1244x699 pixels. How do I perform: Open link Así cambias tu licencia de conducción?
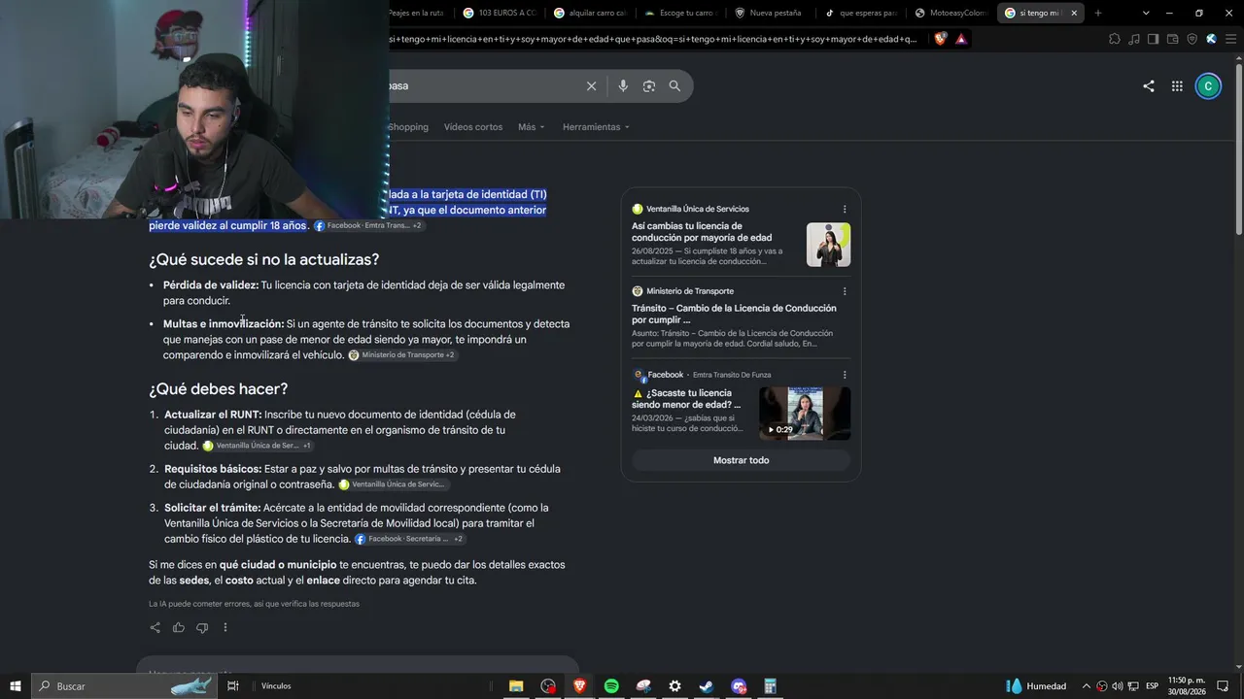pyautogui.click(x=702, y=232)
